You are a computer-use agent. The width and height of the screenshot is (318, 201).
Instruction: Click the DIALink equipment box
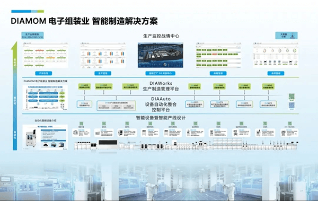click(85, 104)
